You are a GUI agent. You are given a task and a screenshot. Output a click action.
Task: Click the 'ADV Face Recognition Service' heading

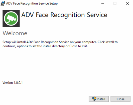(64, 15)
